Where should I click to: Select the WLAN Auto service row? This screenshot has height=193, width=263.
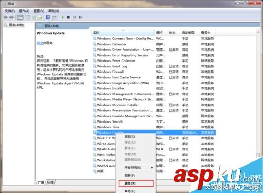tap(106, 149)
